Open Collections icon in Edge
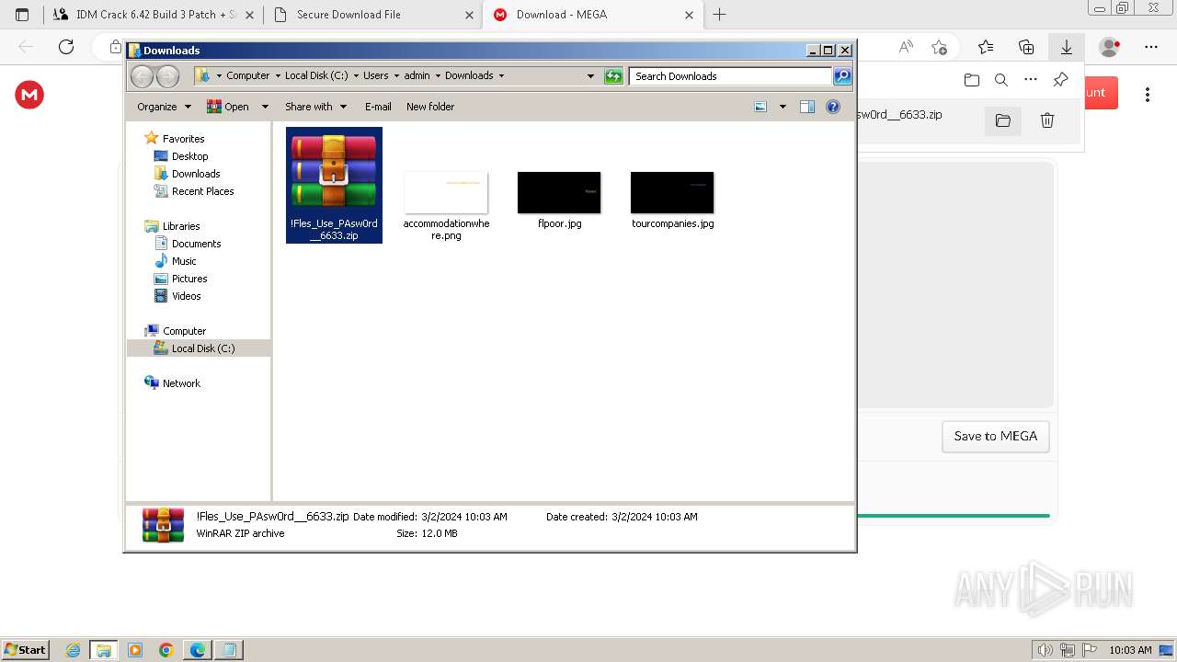This screenshot has height=662, width=1177. click(1026, 47)
